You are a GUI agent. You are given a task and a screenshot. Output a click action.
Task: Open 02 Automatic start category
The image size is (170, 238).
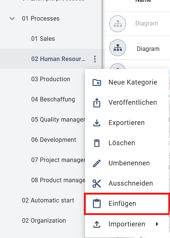tap(48, 200)
